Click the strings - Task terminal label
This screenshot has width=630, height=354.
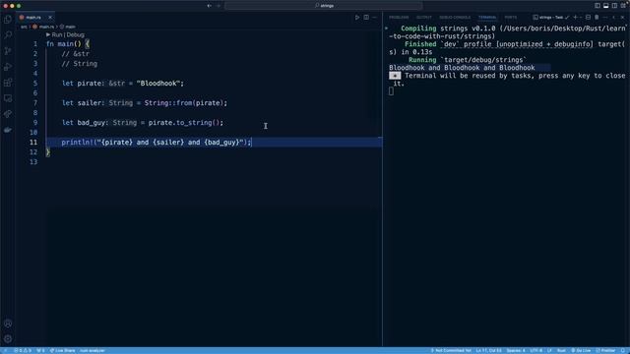[x=551, y=18]
